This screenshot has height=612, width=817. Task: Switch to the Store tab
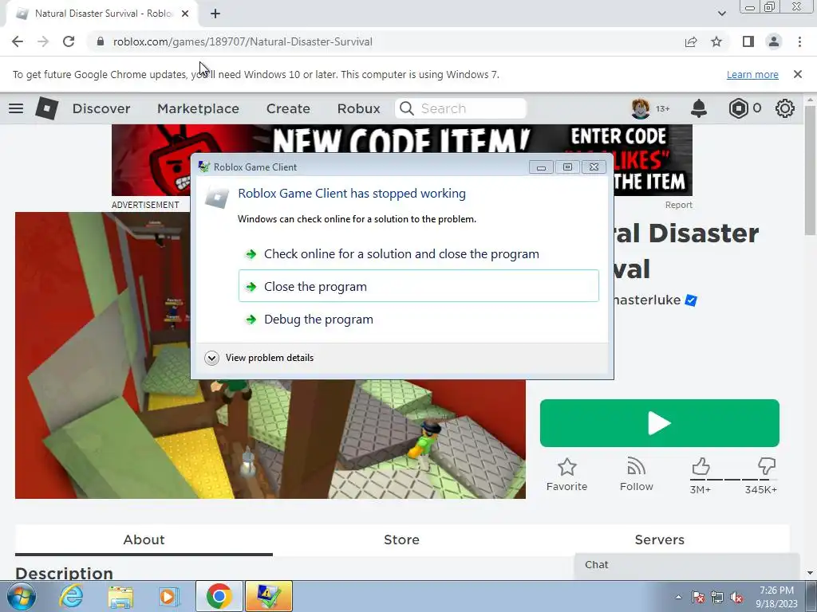pyautogui.click(x=402, y=539)
